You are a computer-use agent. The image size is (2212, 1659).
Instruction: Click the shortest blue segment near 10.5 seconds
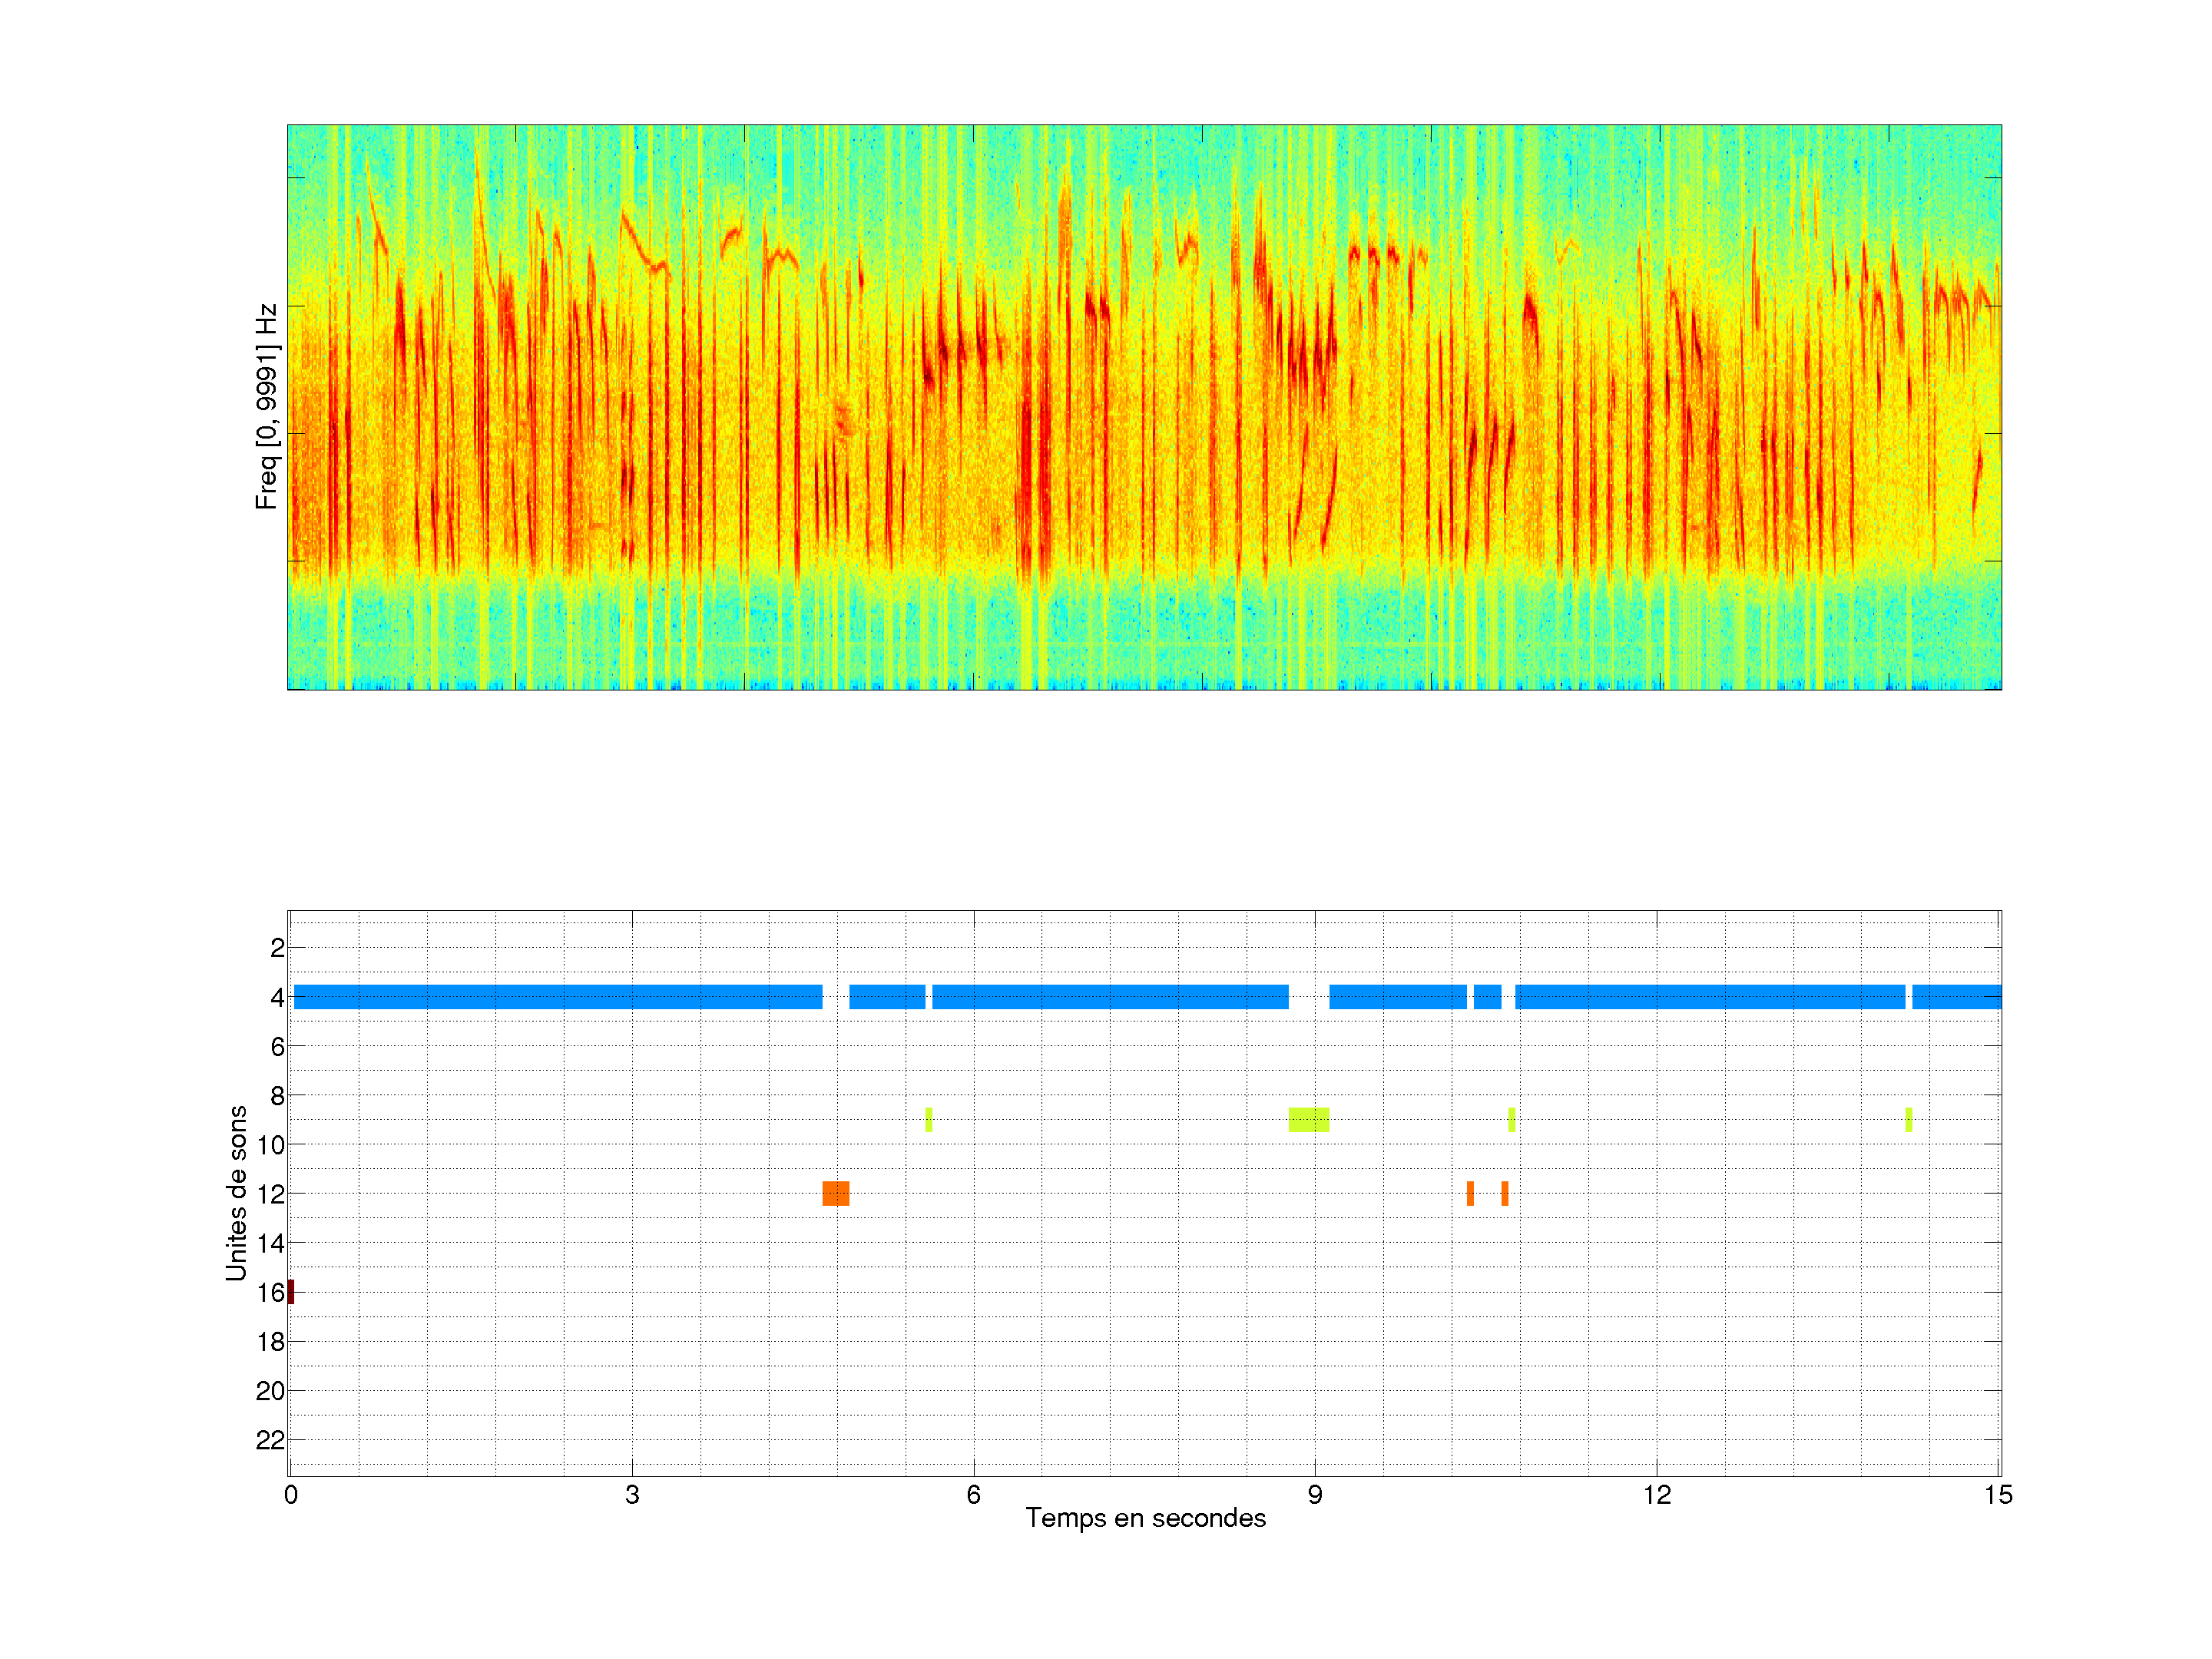click(1487, 997)
